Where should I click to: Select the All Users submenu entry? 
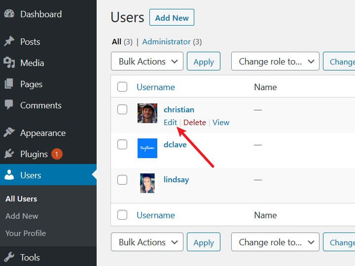[x=21, y=199]
